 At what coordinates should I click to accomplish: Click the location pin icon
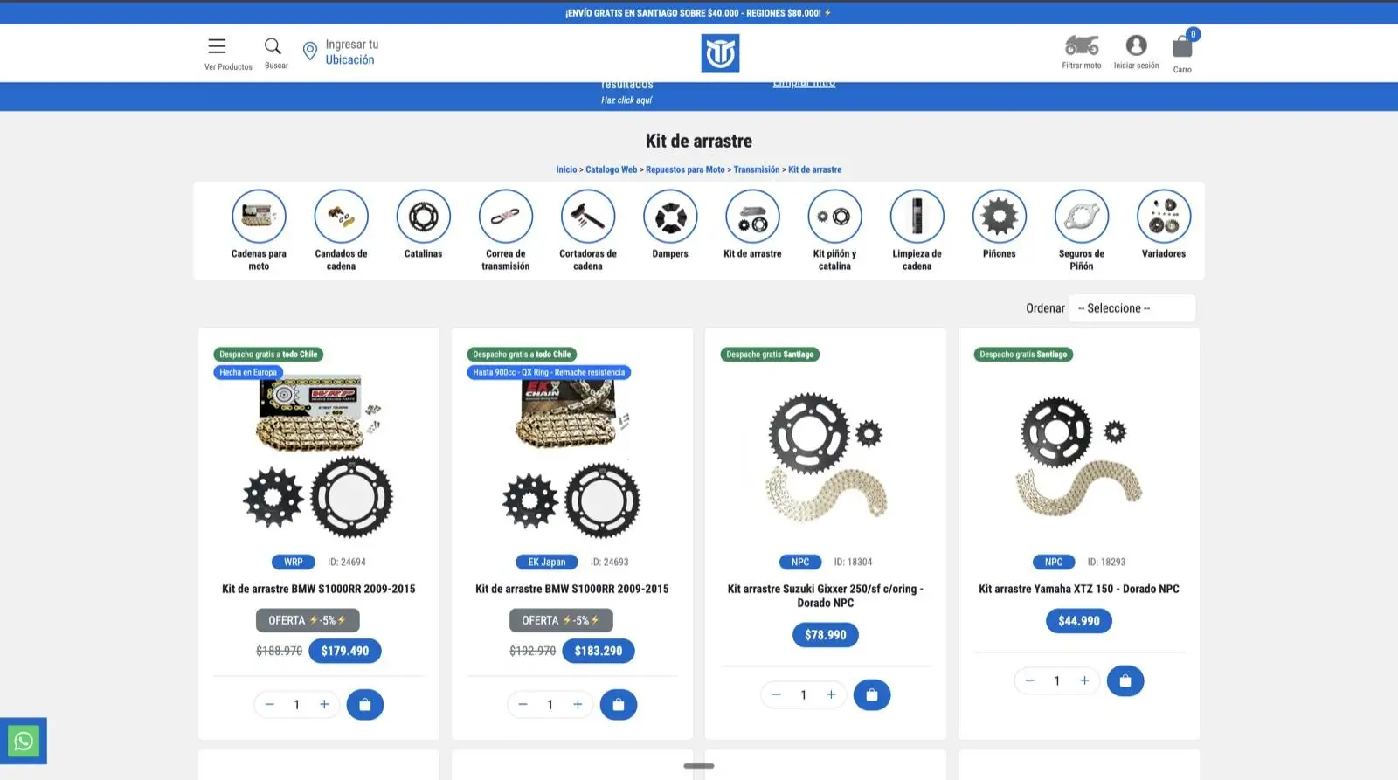[309, 52]
